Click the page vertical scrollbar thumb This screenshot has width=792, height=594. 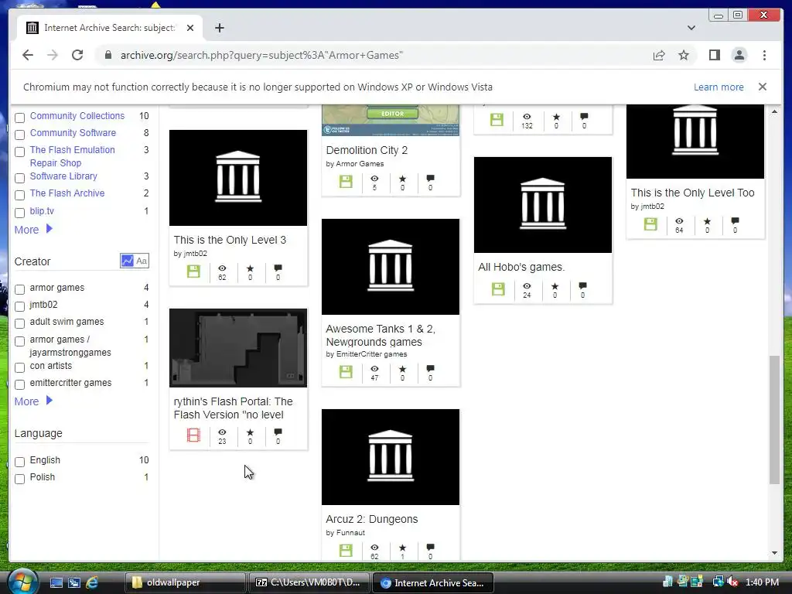coord(773,420)
